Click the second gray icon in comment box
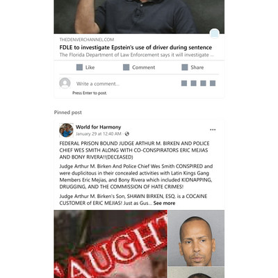 (x=194, y=83)
